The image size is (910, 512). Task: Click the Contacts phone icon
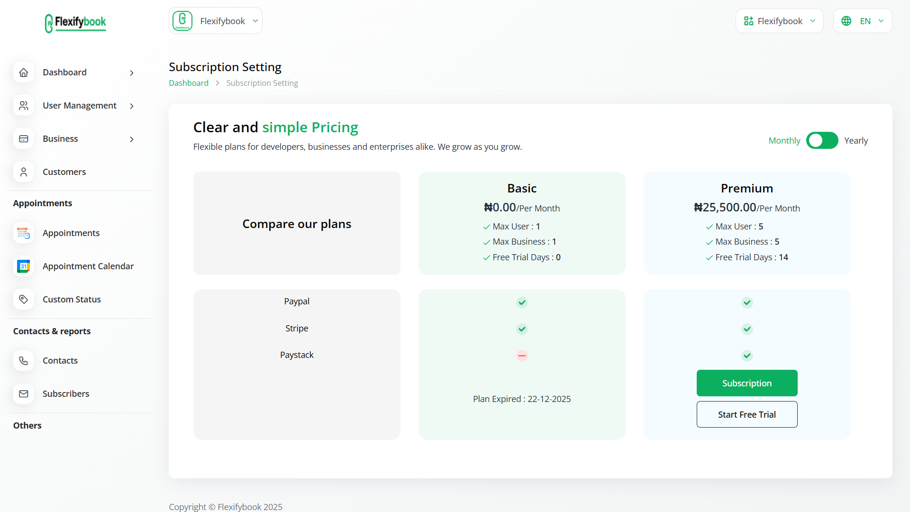click(24, 361)
